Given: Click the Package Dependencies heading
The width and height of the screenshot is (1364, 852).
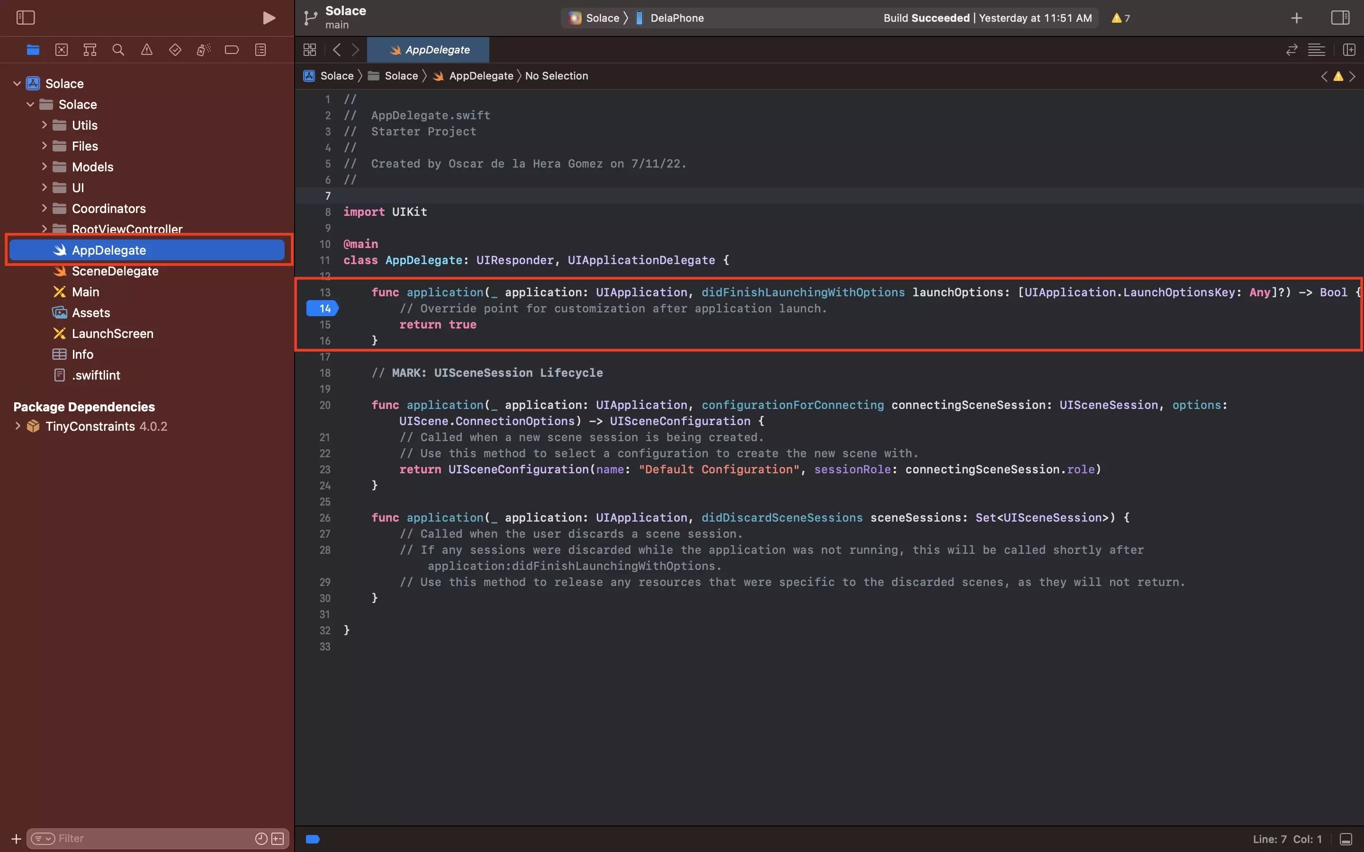Looking at the screenshot, I should pos(84,407).
